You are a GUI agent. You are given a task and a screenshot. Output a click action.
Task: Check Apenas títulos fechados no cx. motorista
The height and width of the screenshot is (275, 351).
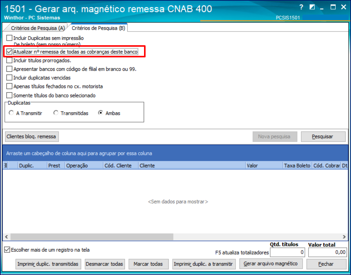pyautogui.click(x=9, y=86)
